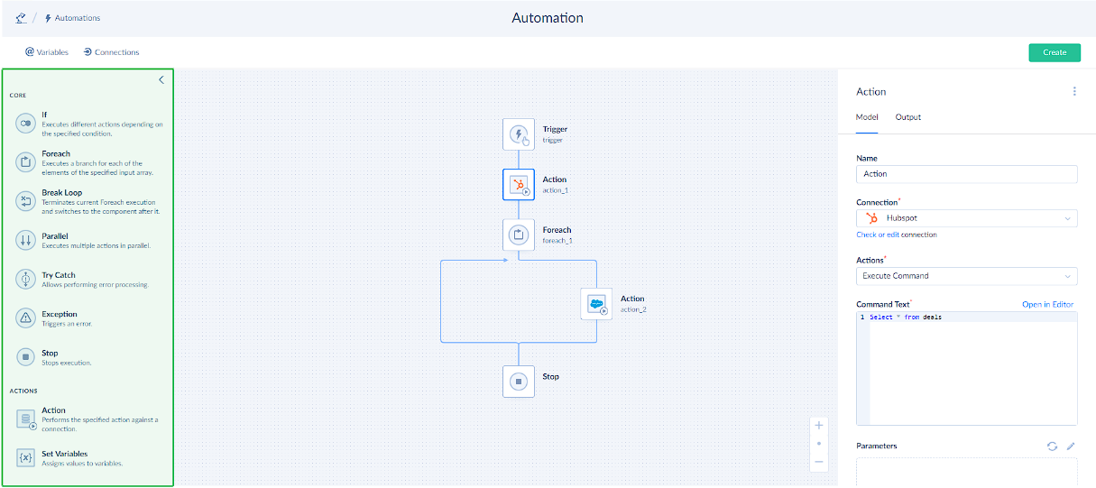Click the If component description text
Viewport: 1096px width, 488px height.
click(x=102, y=129)
